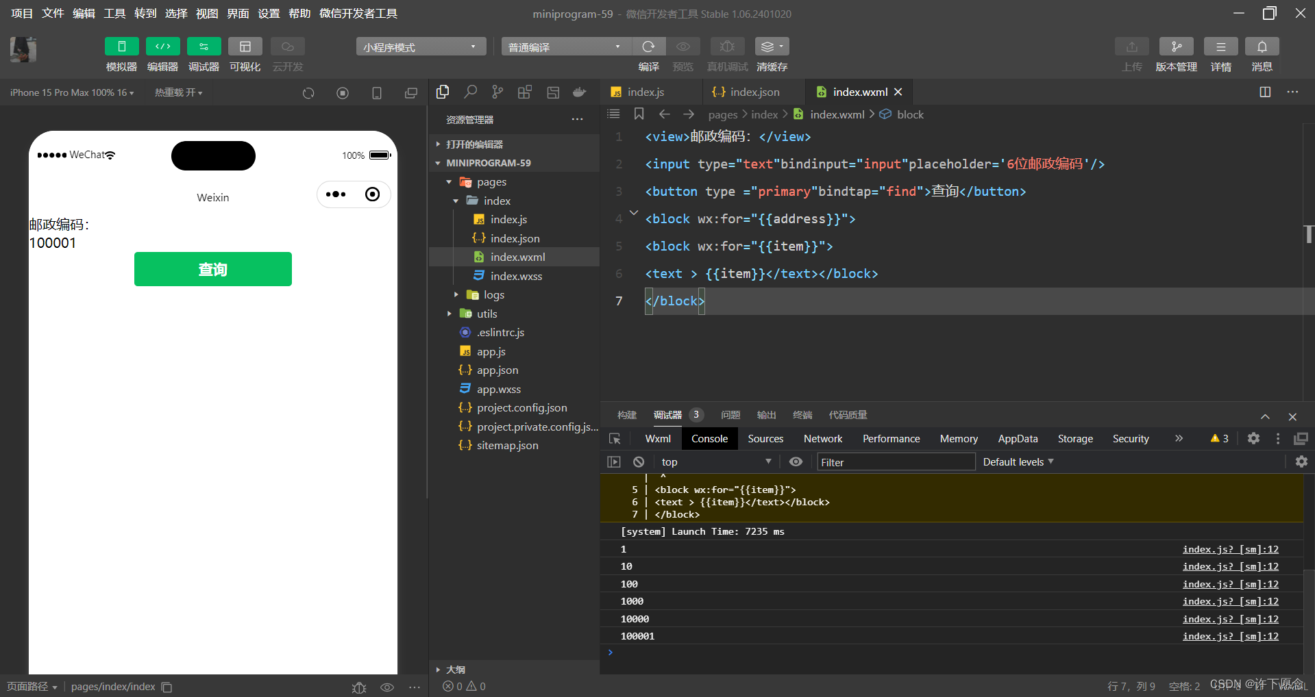The width and height of the screenshot is (1315, 697).
Task: Select the element inspector arrow icon
Action: coord(615,439)
